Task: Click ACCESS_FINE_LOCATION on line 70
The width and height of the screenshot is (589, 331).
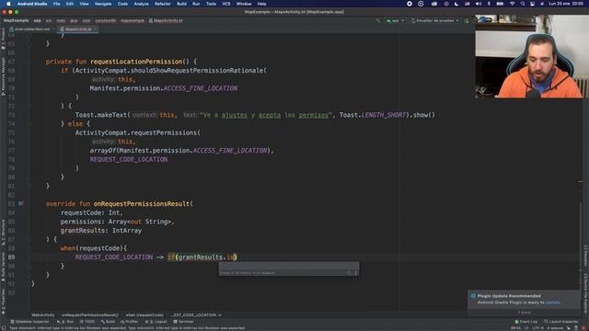Action: click(x=201, y=88)
